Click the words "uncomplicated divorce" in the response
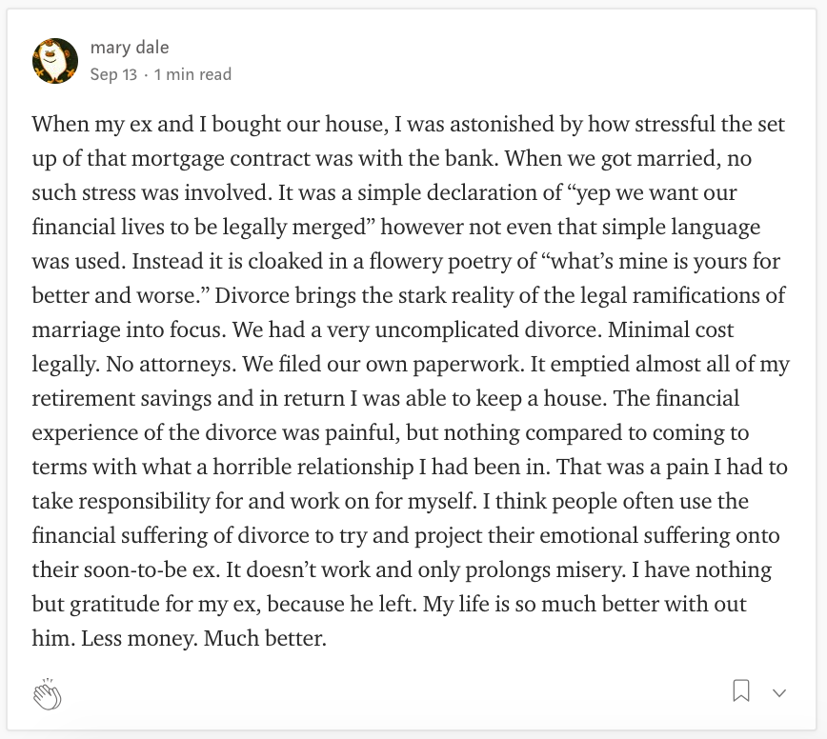The height and width of the screenshot is (739, 827). 488,330
